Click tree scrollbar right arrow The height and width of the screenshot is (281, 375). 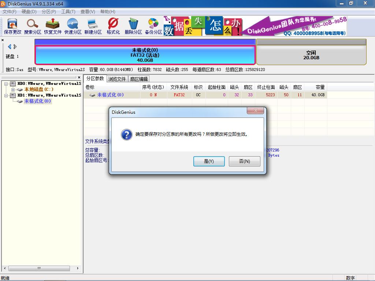[x=78, y=268]
